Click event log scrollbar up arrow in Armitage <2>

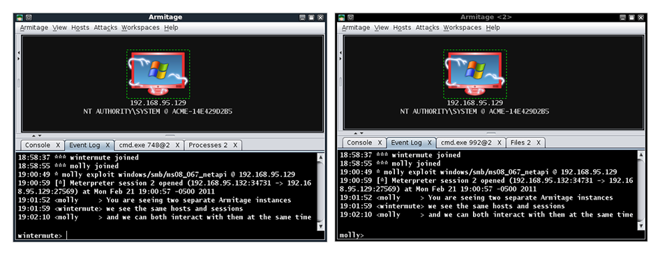pos(640,155)
